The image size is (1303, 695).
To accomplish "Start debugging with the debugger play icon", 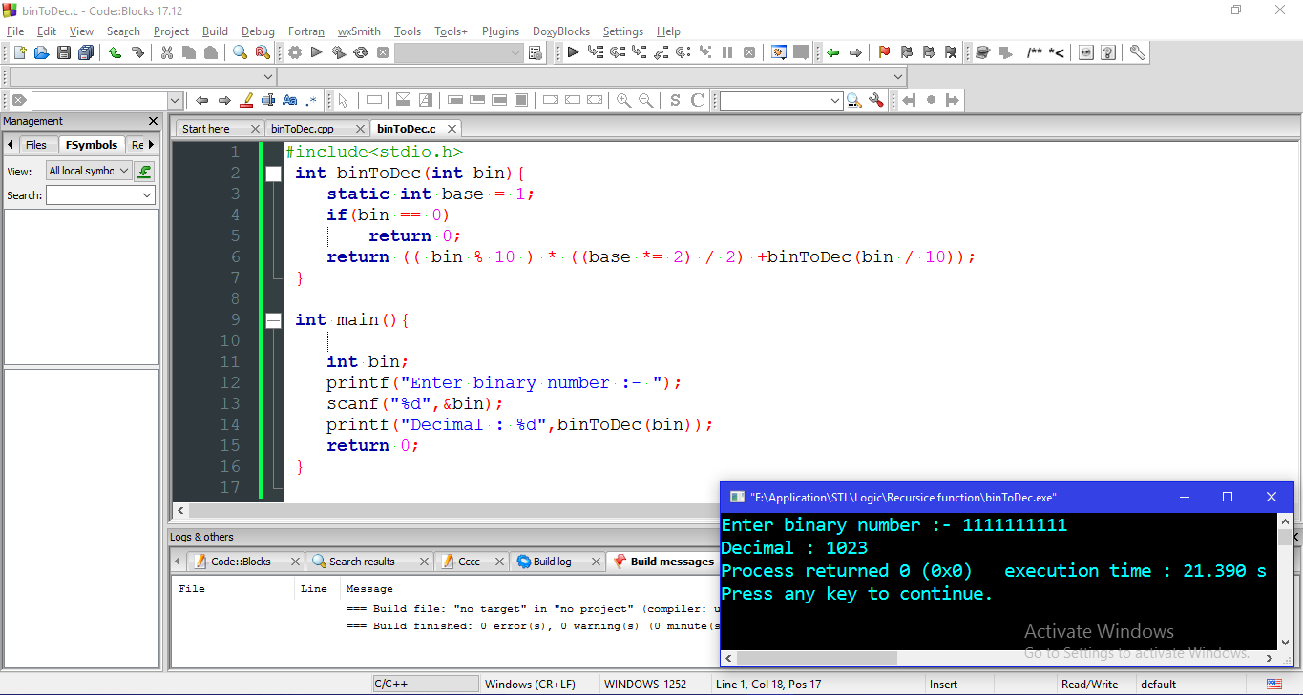I will 574,52.
